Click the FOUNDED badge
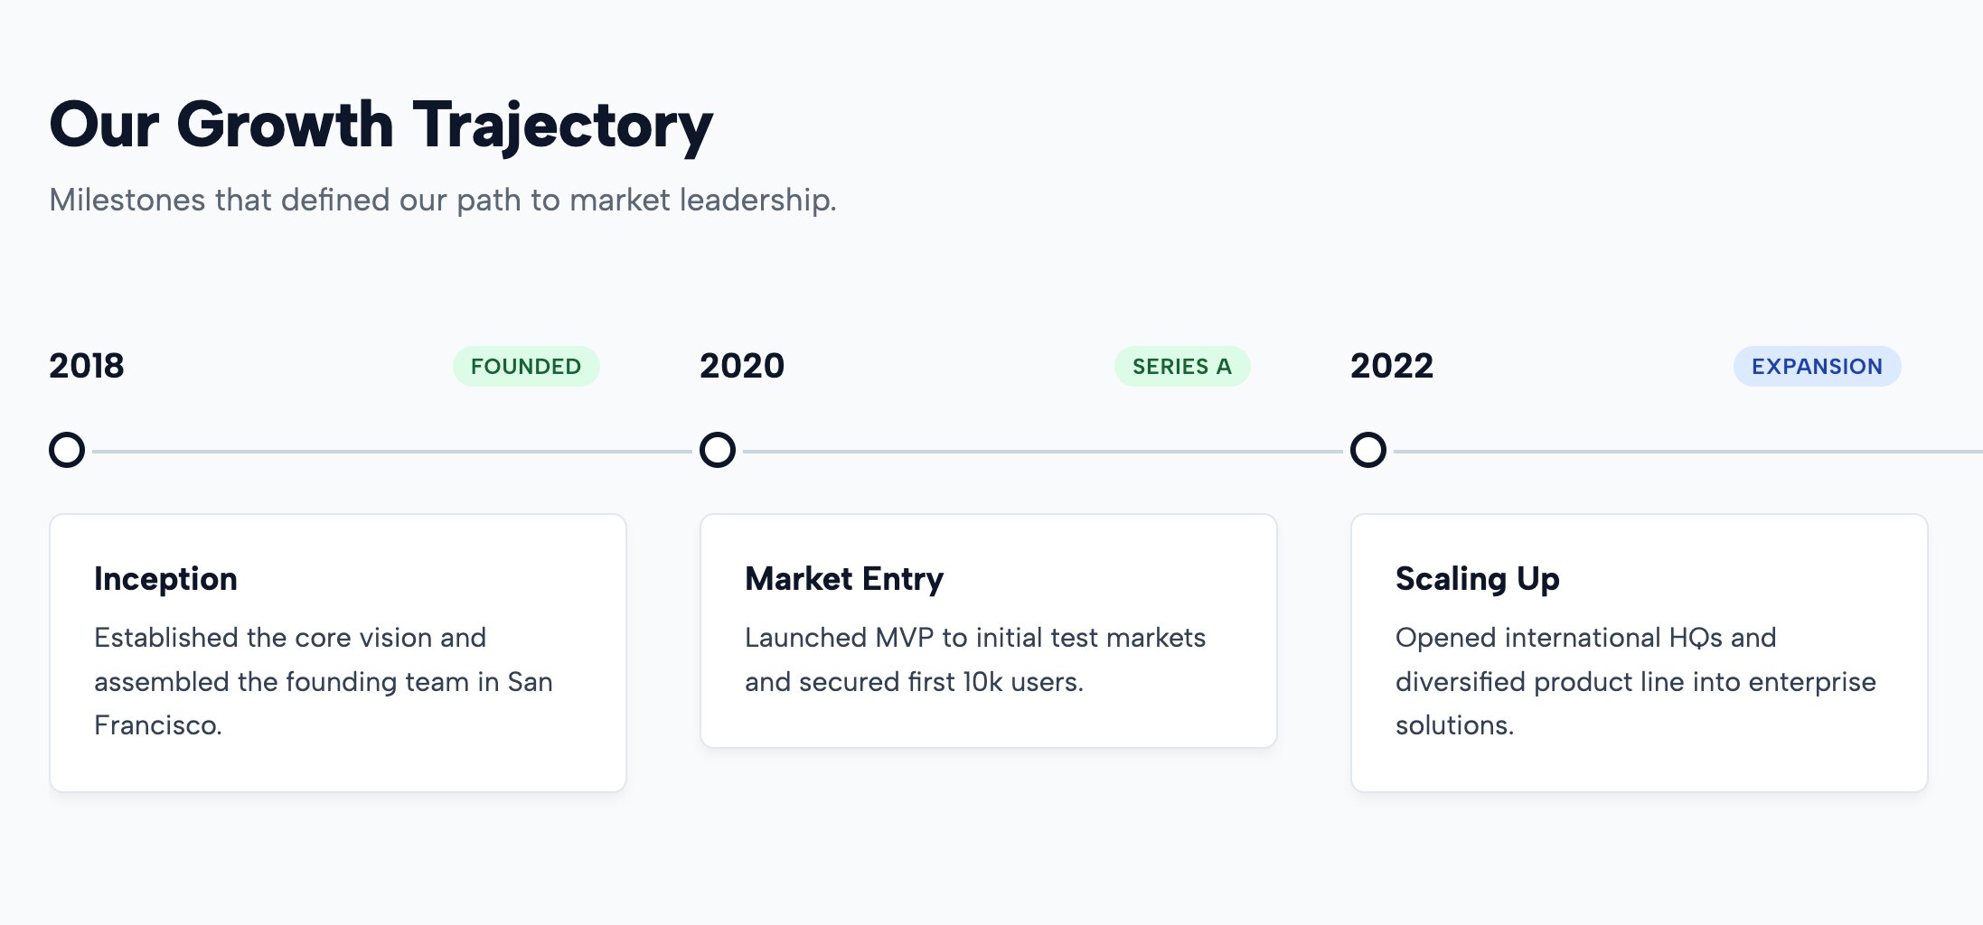Image resolution: width=1983 pixels, height=925 pixels. point(526,366)
